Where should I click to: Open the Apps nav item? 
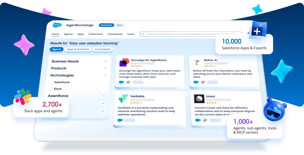pyautogui.click(x=81, y=34)
